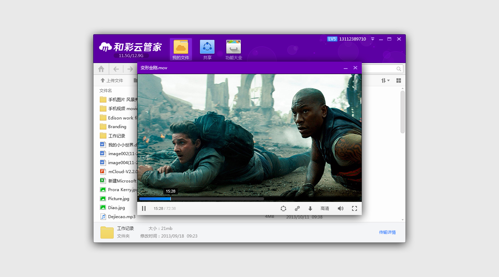Expand the account menu arrow
This screenshot has width=499, height=277.
[373, 39]
